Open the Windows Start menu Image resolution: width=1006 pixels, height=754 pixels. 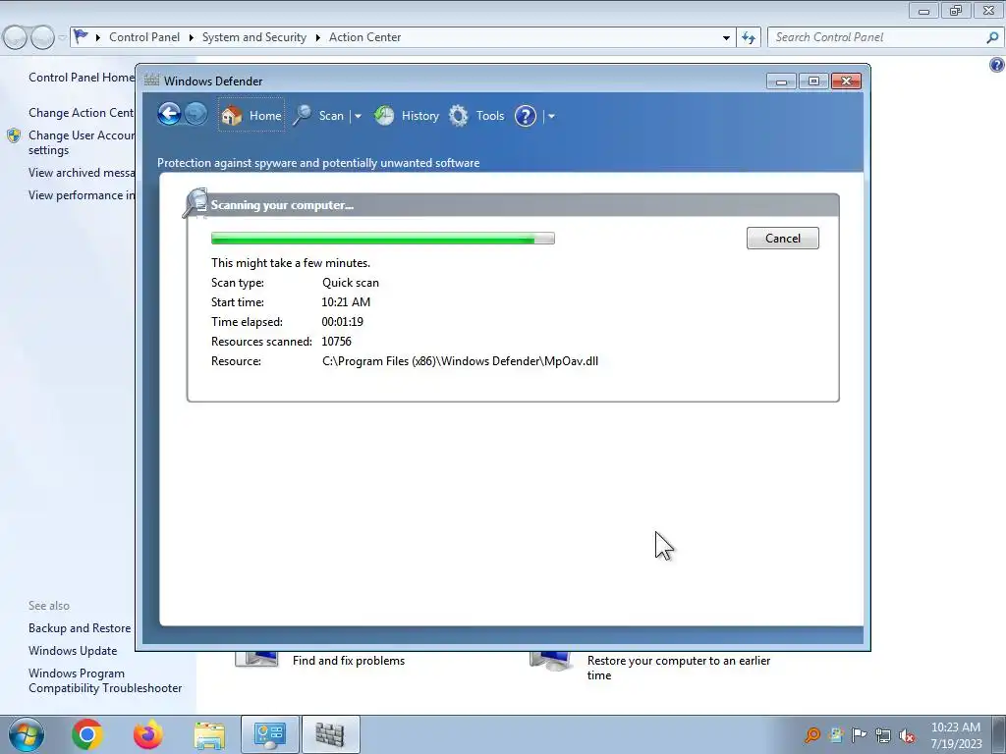pos(25,734)
